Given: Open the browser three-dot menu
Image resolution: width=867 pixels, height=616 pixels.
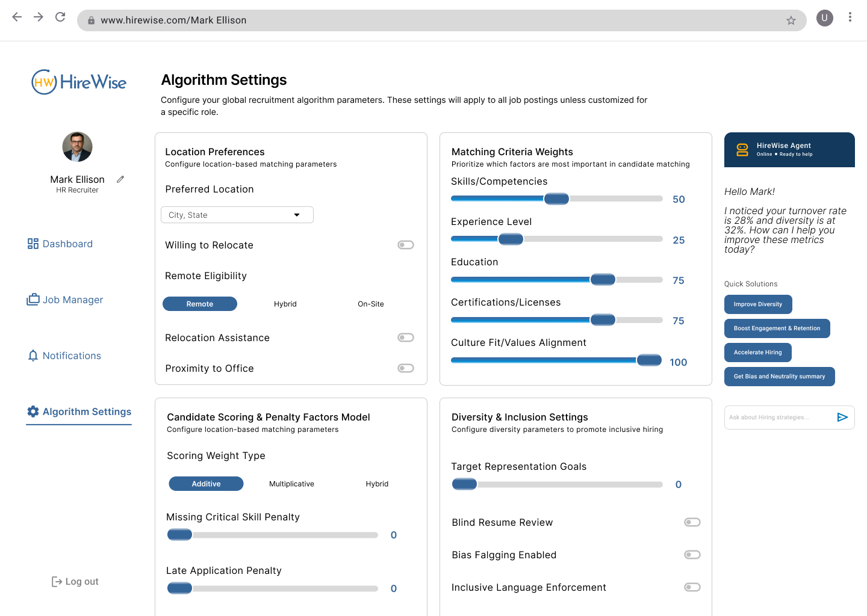Looking at the screenshot, I should coord(850,17).
